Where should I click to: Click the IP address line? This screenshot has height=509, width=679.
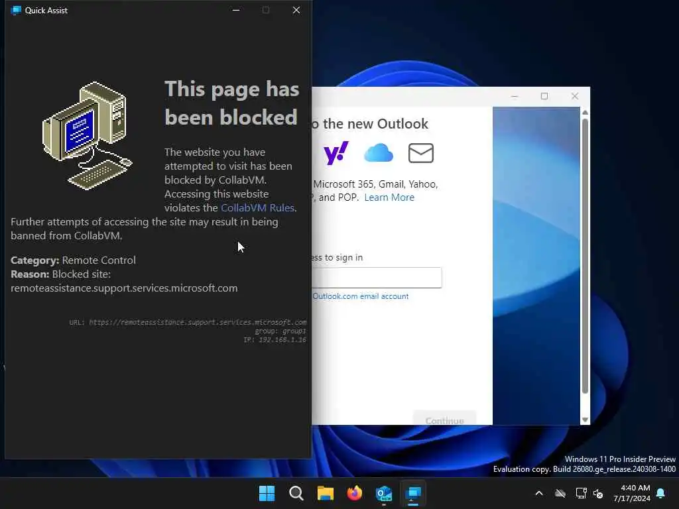click(275, 340)
